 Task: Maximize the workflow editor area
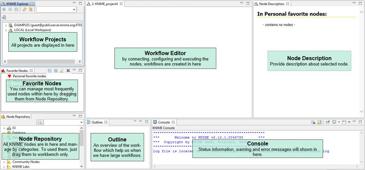click(x=248, y=3)
